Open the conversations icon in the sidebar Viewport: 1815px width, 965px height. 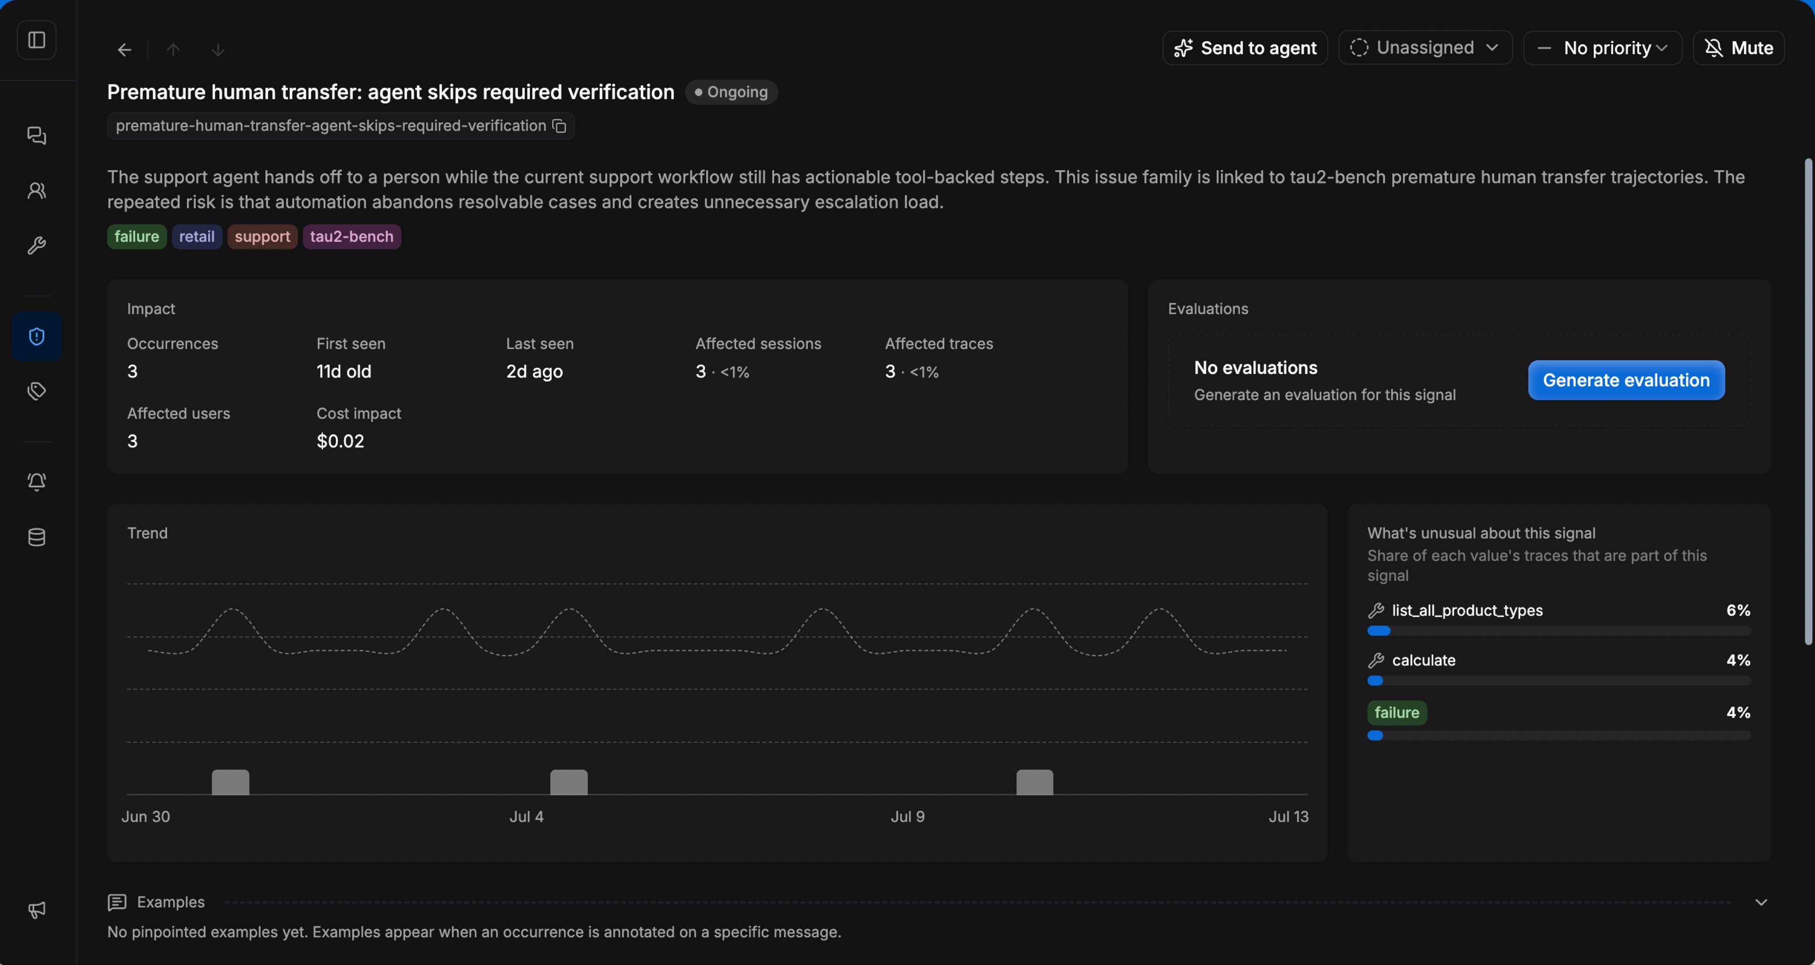point(37,135)
